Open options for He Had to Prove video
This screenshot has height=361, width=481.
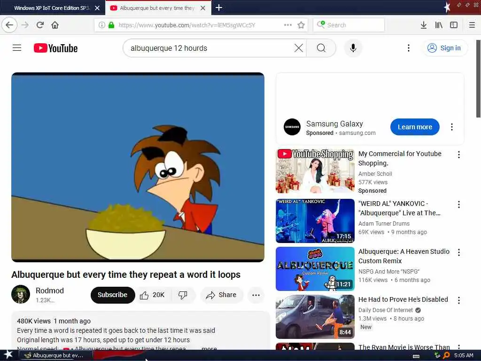pos(458,300)
